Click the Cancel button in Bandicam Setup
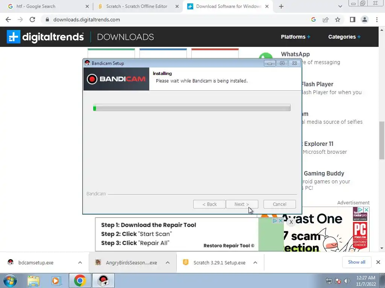The height and width of the screenshot is (288, 385). click(279, 204)
